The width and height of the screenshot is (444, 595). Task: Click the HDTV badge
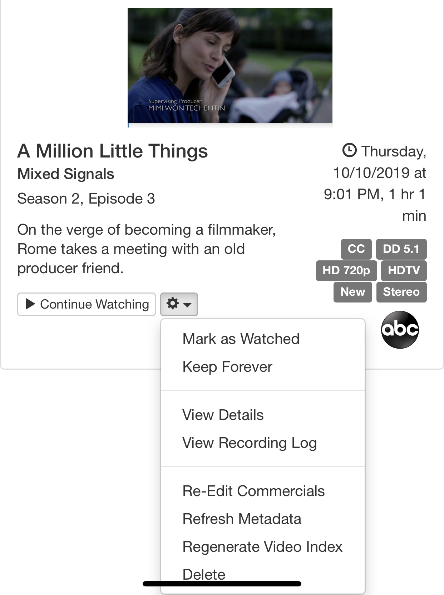pyautogui.click(x=404, y=270)
